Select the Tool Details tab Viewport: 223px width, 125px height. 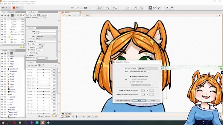(x=32, y=12)
